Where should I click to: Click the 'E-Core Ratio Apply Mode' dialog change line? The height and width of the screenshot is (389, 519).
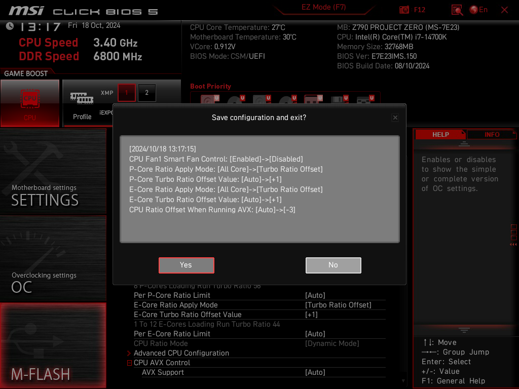[x=226, y=189]
